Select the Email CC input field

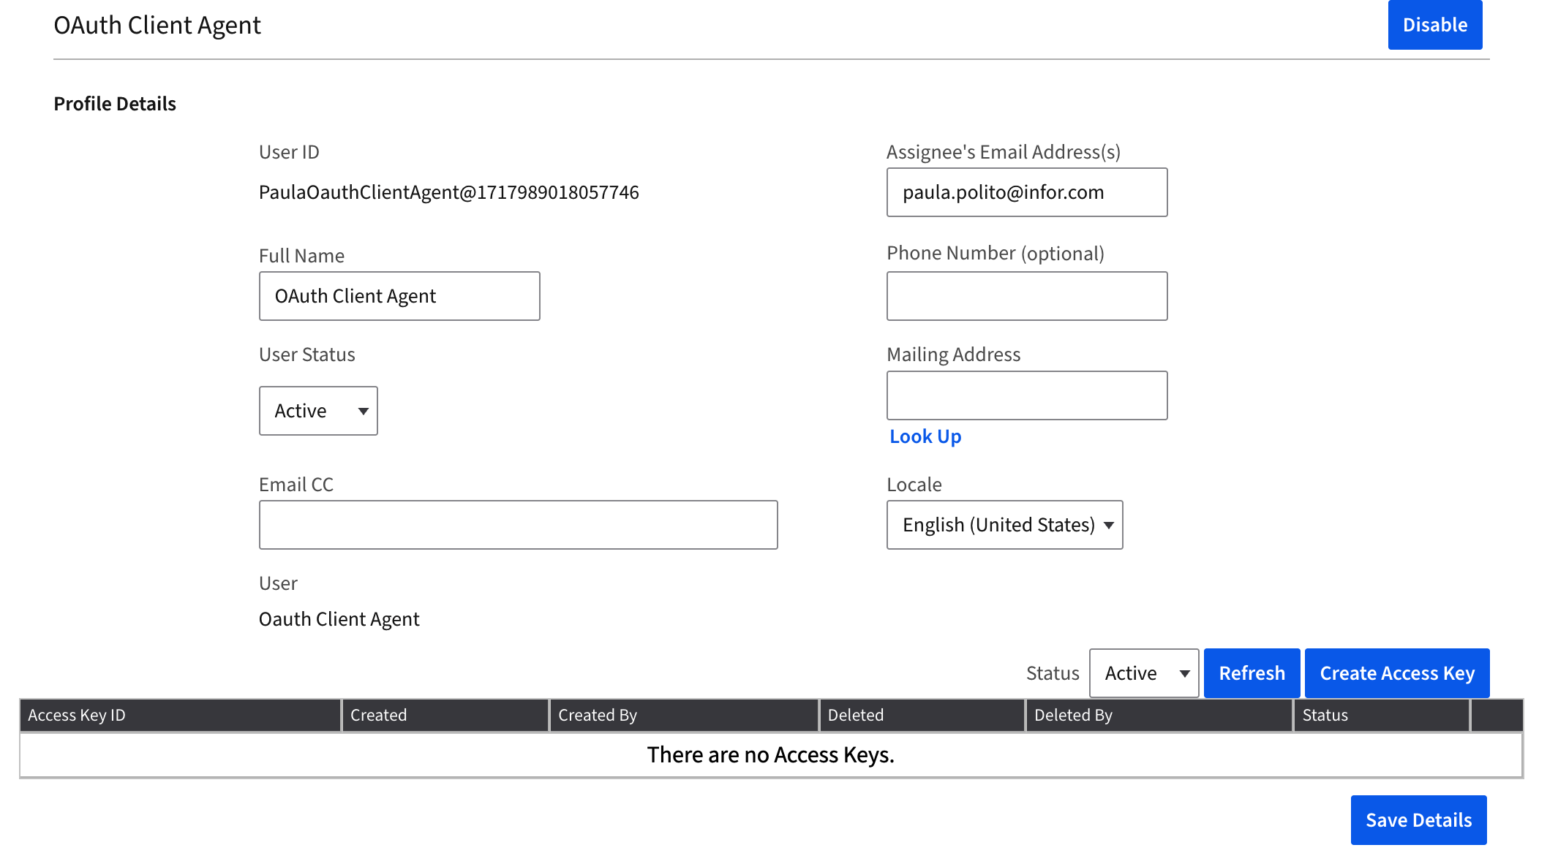(x=517, y=524)
